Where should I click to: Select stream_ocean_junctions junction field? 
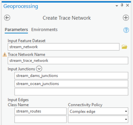click(71, 84)
